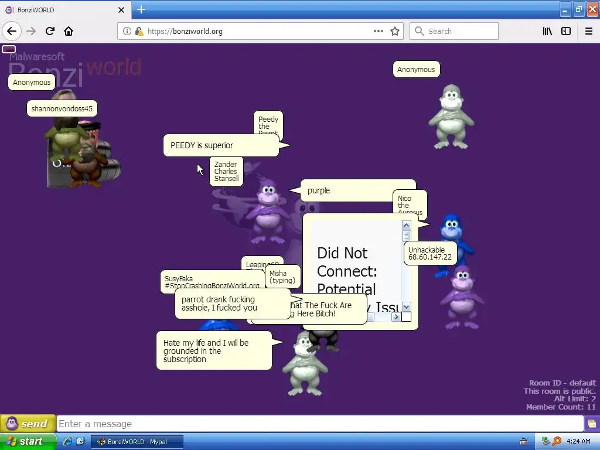Click the second quick launch icon
Image resolution: width=600 pixels, height=450 pixels.
(80, 442)
